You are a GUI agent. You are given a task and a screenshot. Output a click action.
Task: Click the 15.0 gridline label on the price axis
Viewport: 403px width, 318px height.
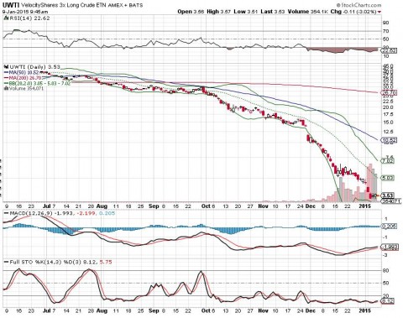(388, 123)
